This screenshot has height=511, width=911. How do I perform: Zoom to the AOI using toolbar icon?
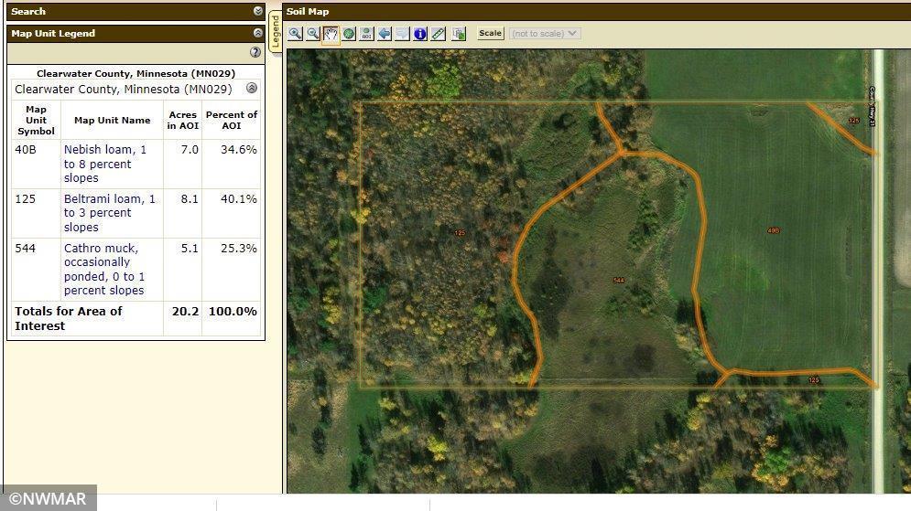(x=366, y=34)
